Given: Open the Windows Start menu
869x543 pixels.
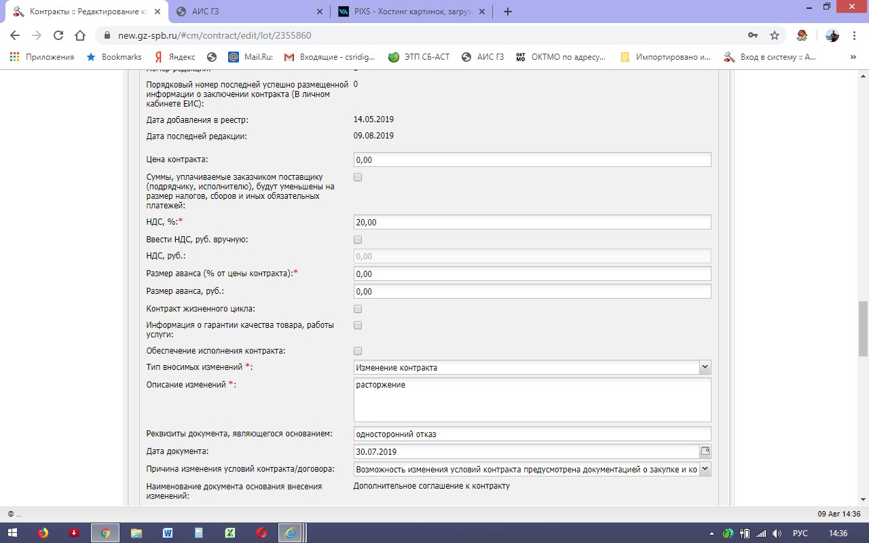Looking at the screenshot, I should [14, 533].
